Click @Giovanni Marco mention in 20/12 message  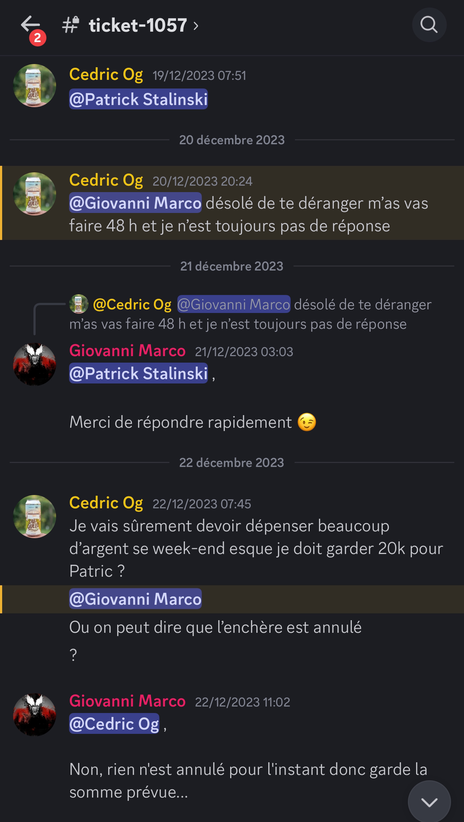coord(135,203)
